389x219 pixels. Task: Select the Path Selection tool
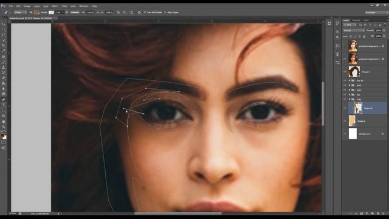click(4, 111)
